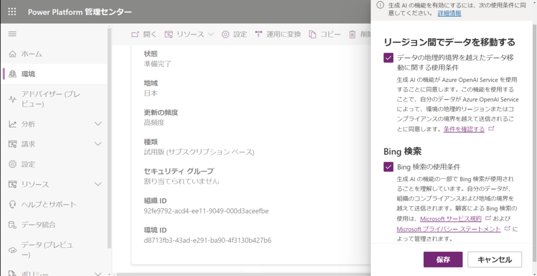The width and height of the screenshot is (537, 276).
Task: Collapse the navigation hamburger menu
Action: coord(13,34)
